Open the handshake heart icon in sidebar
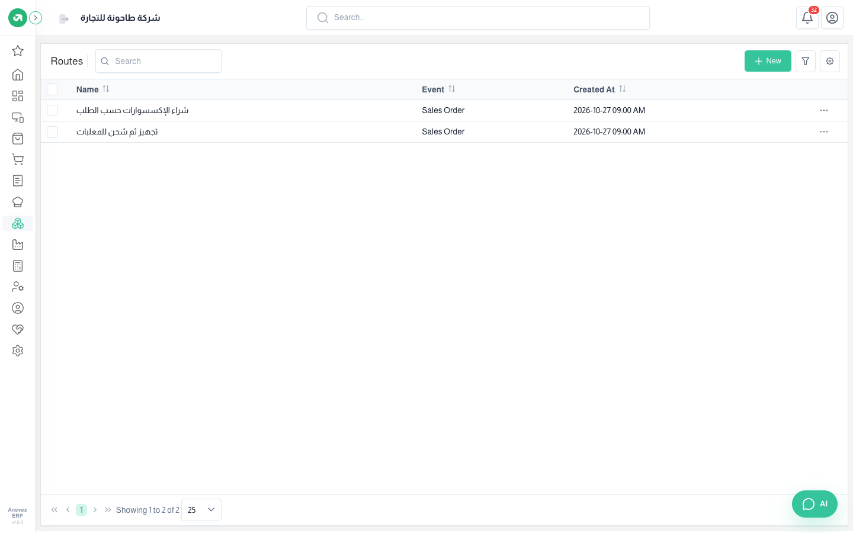853x533 pixels. pos(18,329)
